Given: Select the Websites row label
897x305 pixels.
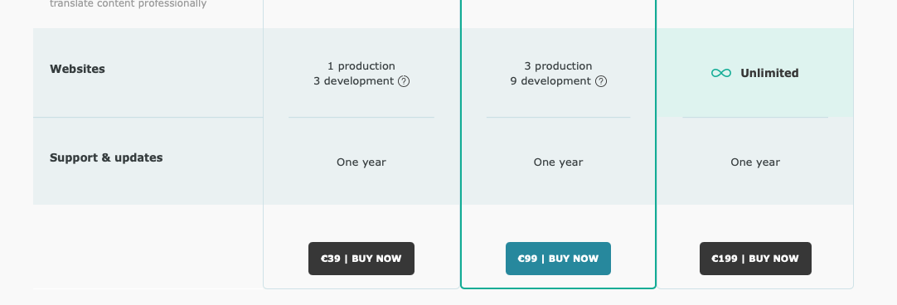Looking at the screenshot, I should tap(77, 70).
